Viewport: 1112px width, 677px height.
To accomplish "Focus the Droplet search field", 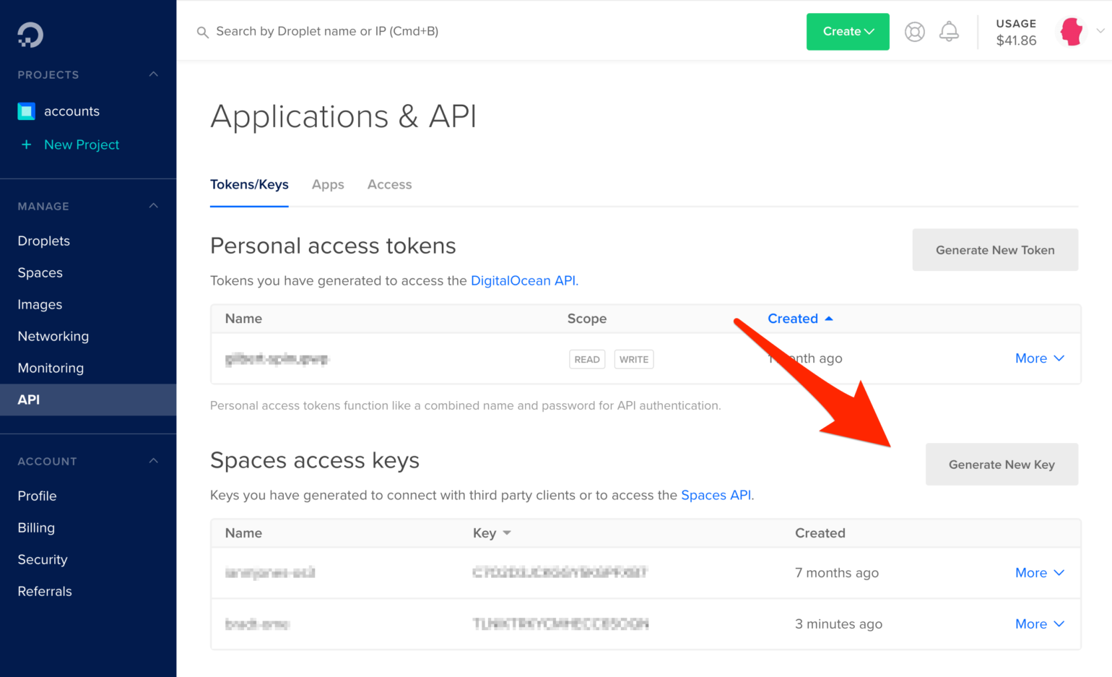I will (327, 32).
